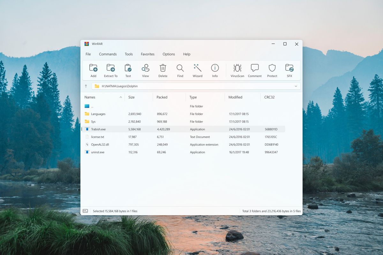
Task: Open the Tools menu
Action: 129,54
